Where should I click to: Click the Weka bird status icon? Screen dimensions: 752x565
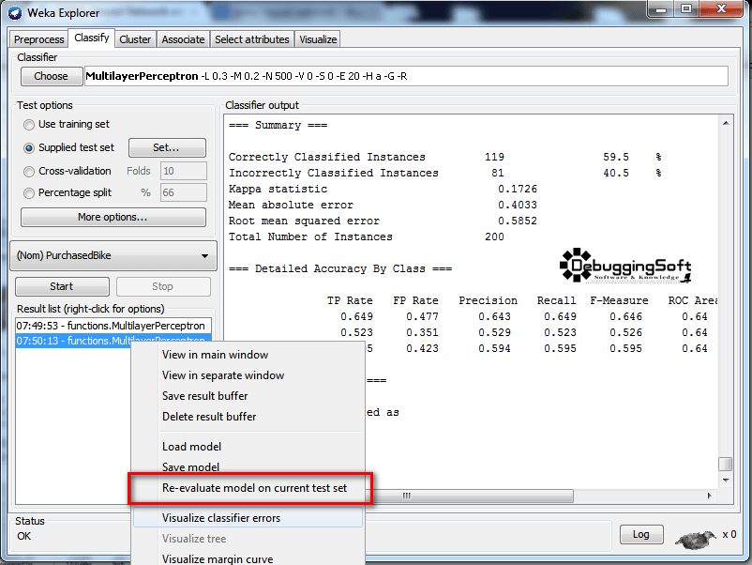[696, 539]
